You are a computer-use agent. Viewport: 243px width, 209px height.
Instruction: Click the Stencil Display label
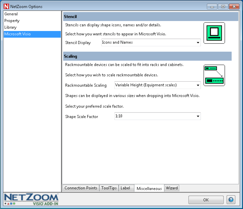click(x=78, y=43)
